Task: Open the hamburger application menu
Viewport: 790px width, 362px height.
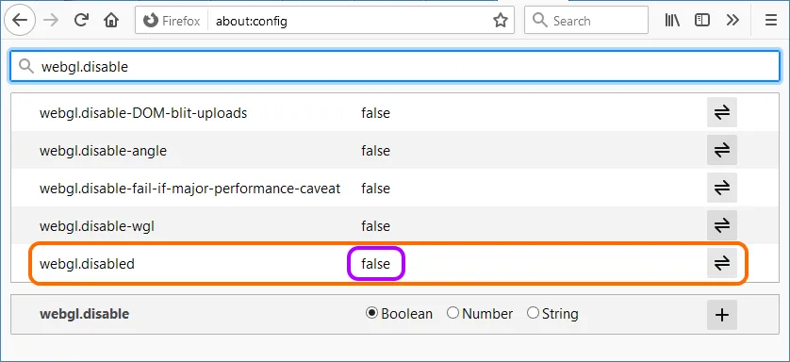Action: [771, 21]
